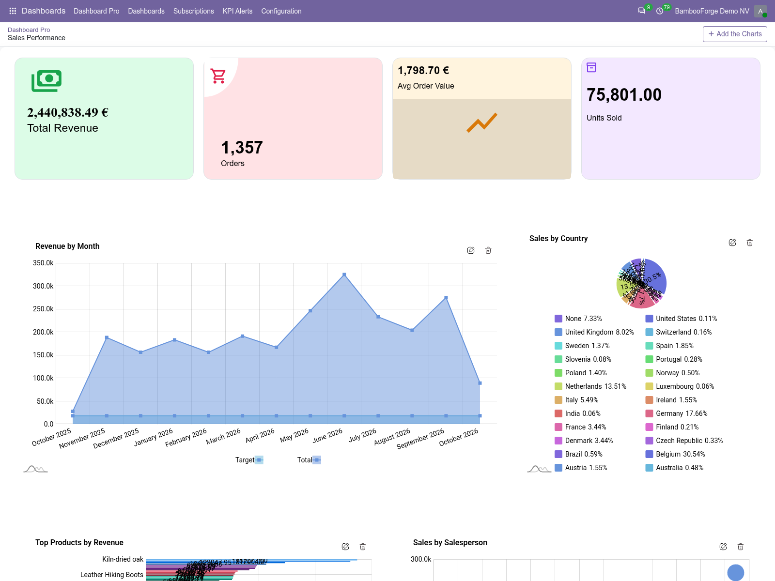Viewport: 775px width, 581px height.
Task: Delete the Revenue by Month chart
Action: tap(488, 250)
